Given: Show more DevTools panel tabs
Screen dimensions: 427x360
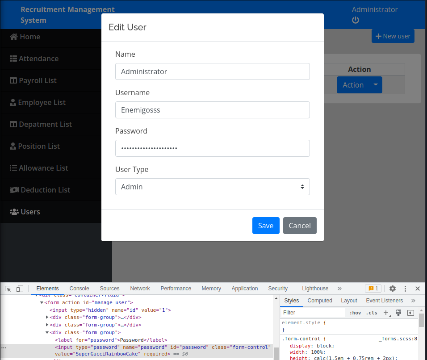Looking at the screenshot, I should pyautogui.click(x=339, y=289).
